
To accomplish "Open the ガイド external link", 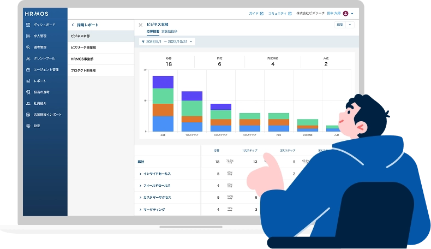I will [256, 13].
